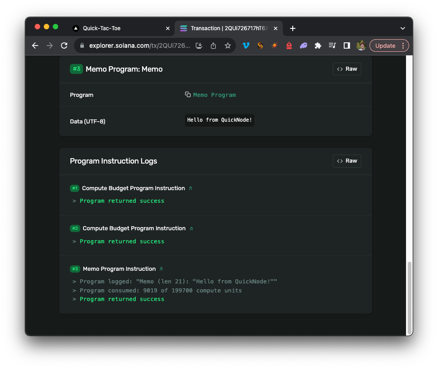
Task: Click "Program returned success" under log #1
Action: point(122,201)
